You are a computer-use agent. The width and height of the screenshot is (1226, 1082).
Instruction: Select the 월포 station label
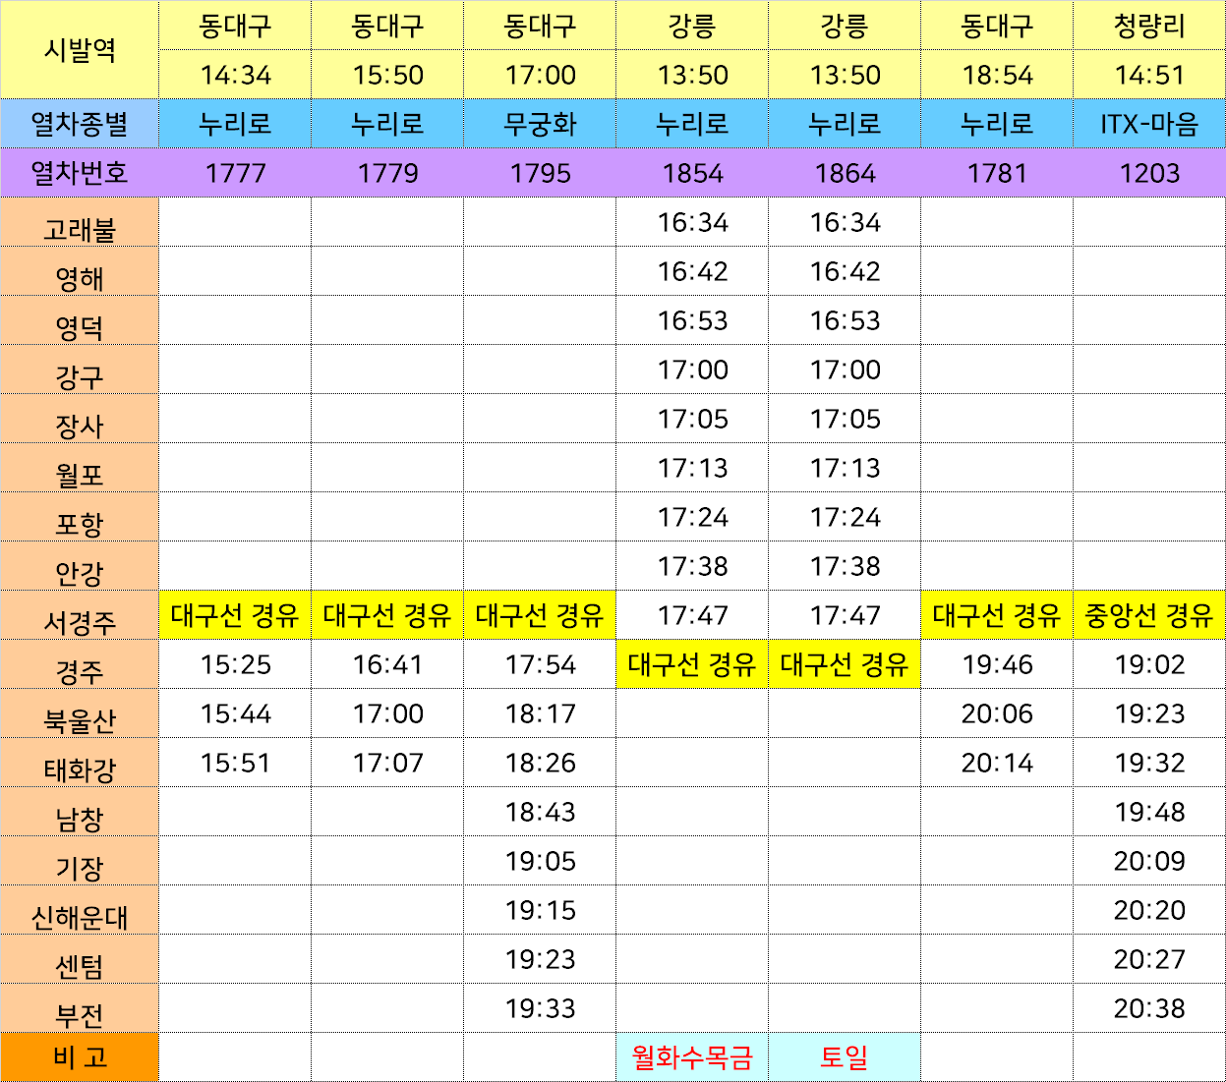coord(80,468)
